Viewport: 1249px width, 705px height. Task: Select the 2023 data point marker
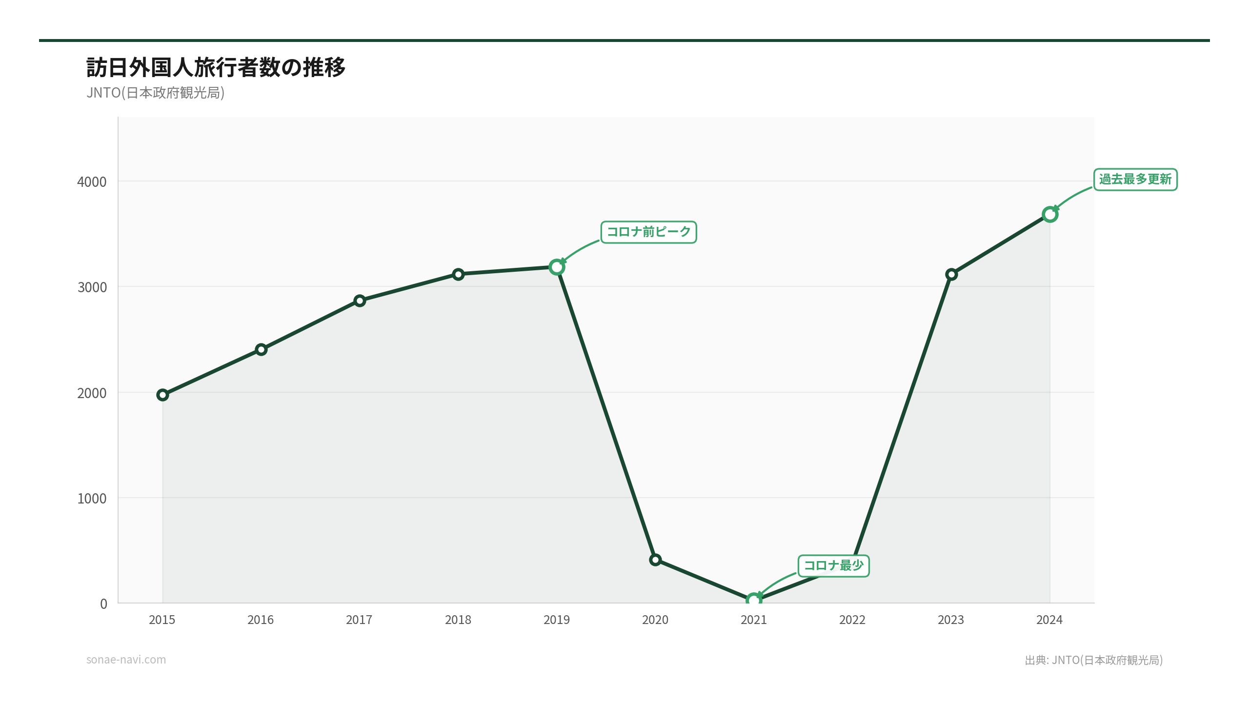(x=951, y=274)
